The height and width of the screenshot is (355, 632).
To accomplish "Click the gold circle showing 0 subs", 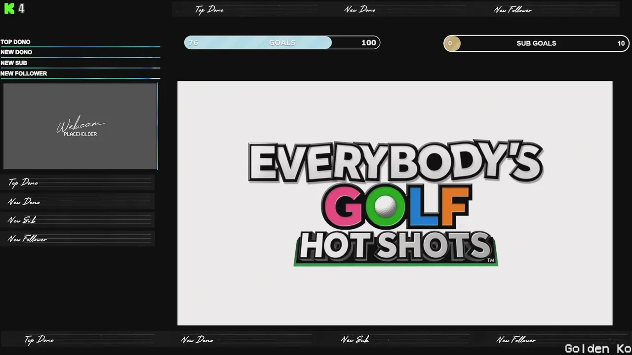I will (x=452, y=43).
